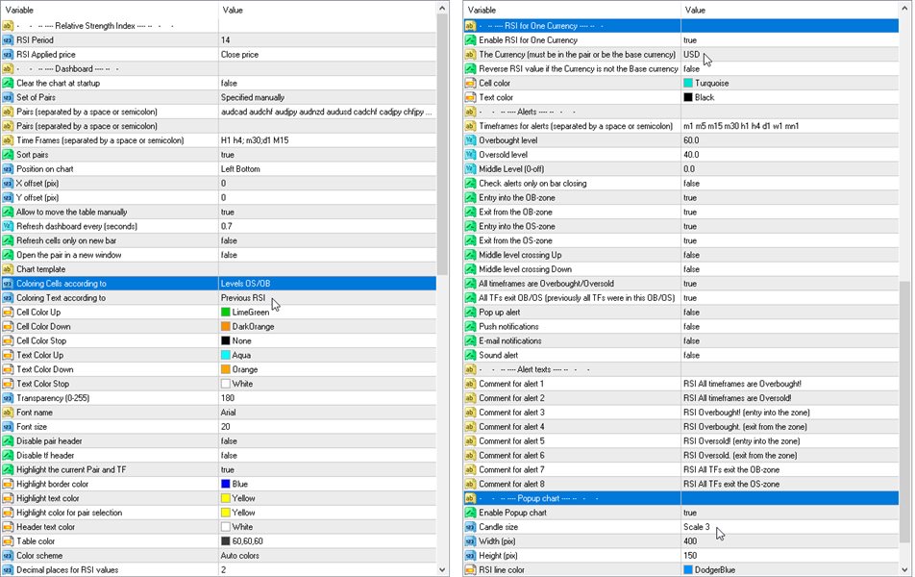Click the color icon beside Cell Color Up
The width and height of the screenshot is (915, 577).
(x=8, y=312)
